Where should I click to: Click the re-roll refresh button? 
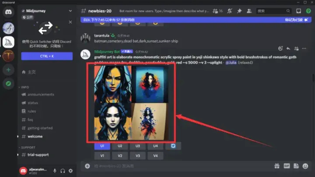173,146
